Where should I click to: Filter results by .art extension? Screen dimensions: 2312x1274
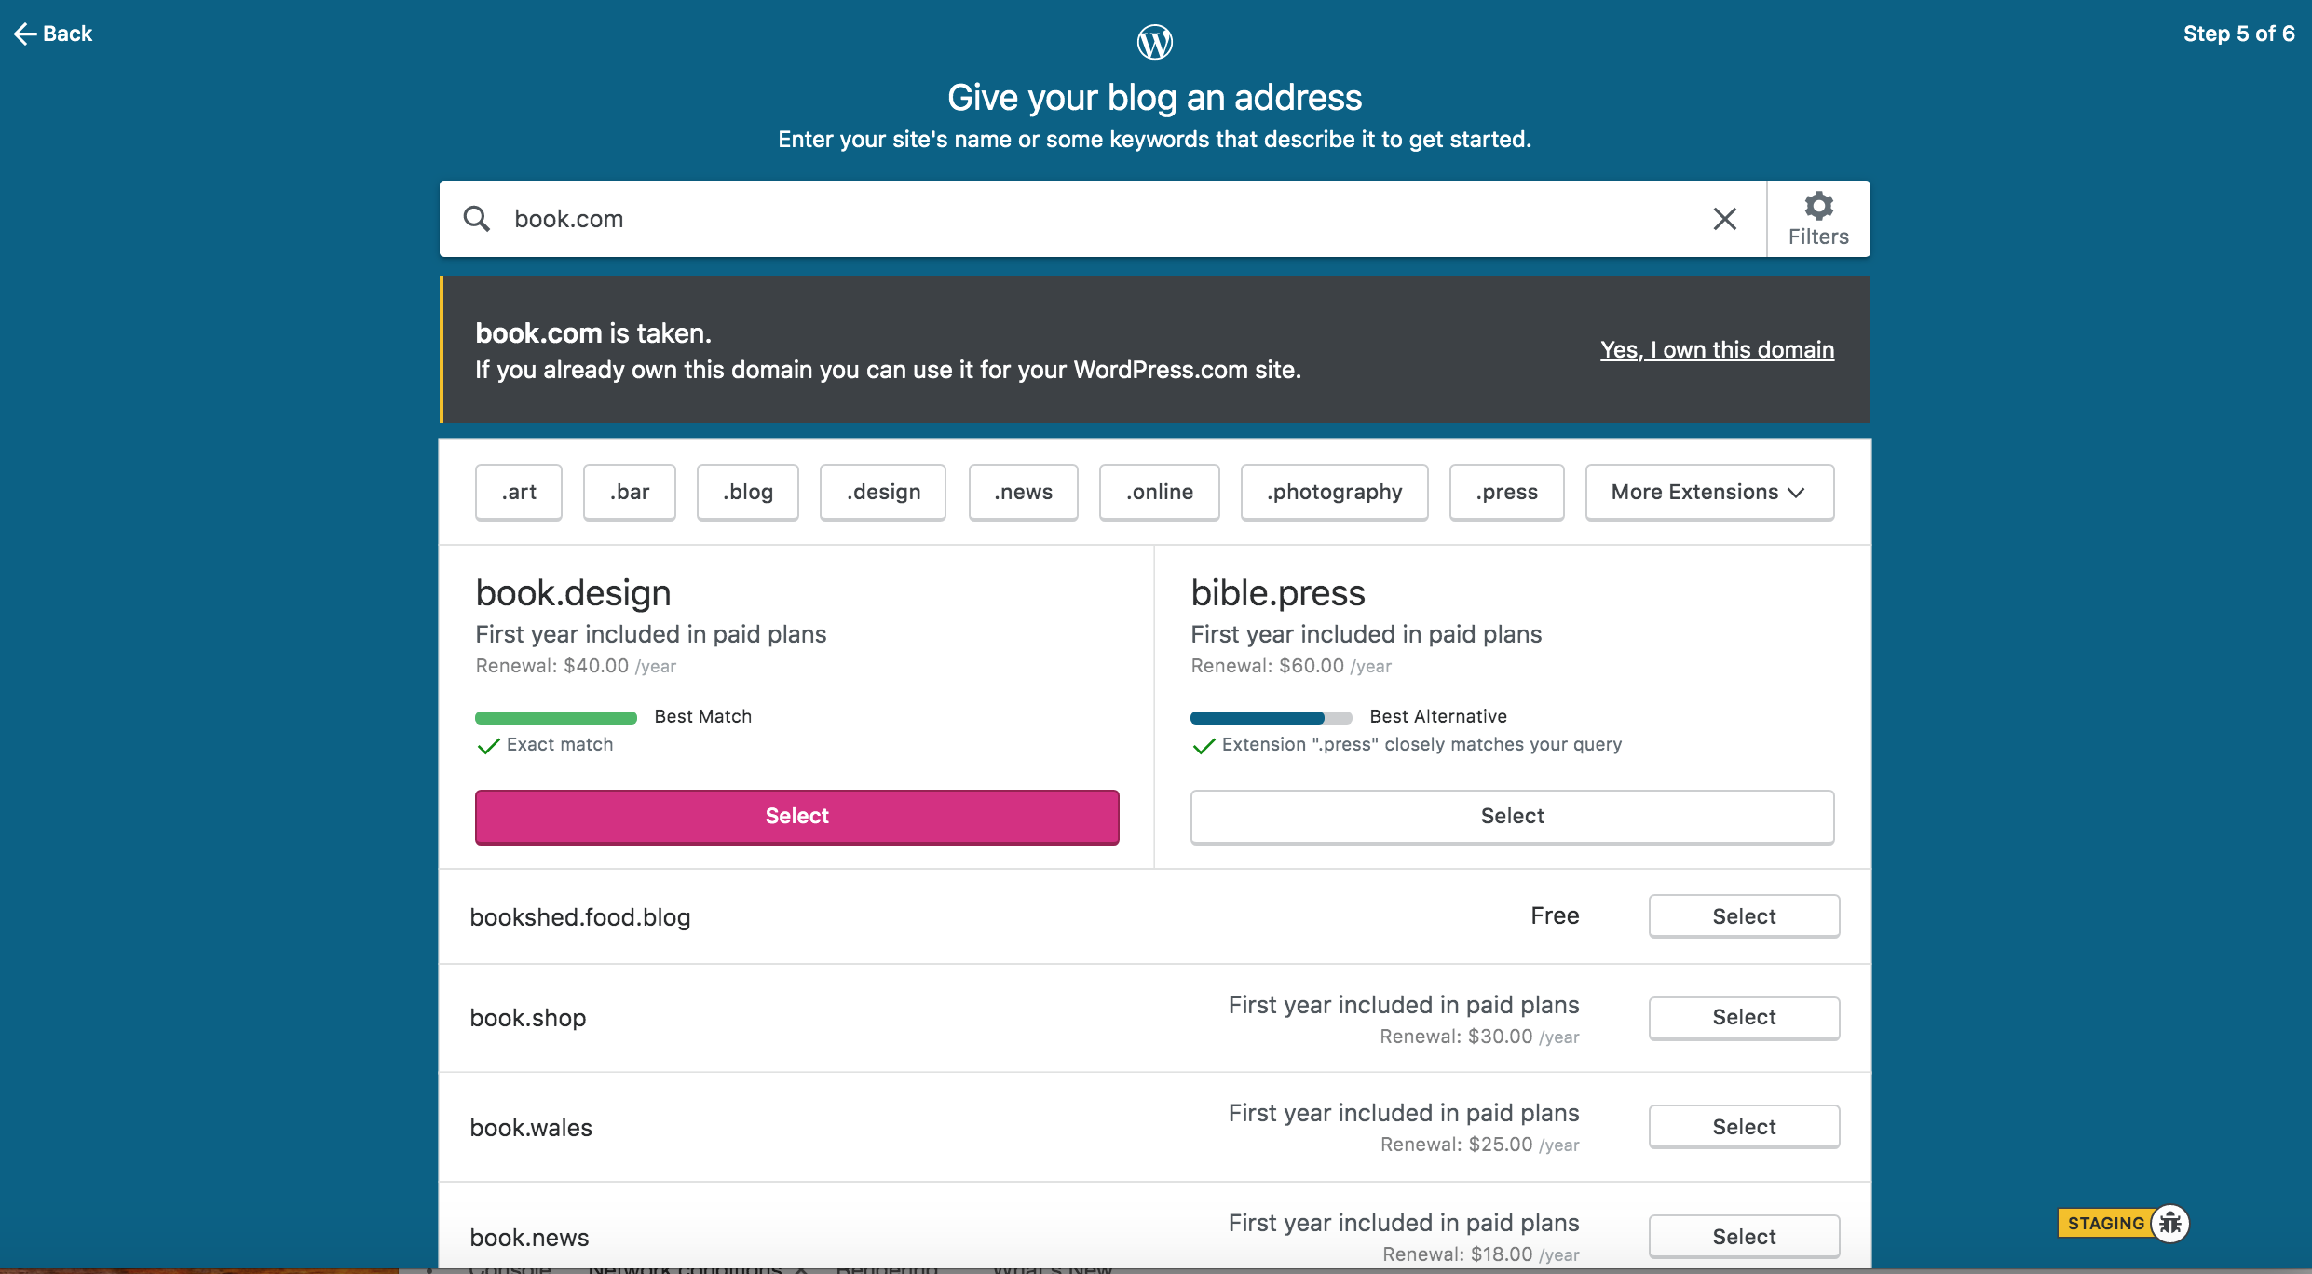point(519,492)
